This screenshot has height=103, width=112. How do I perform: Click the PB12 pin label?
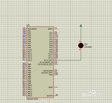coord(30,89)
